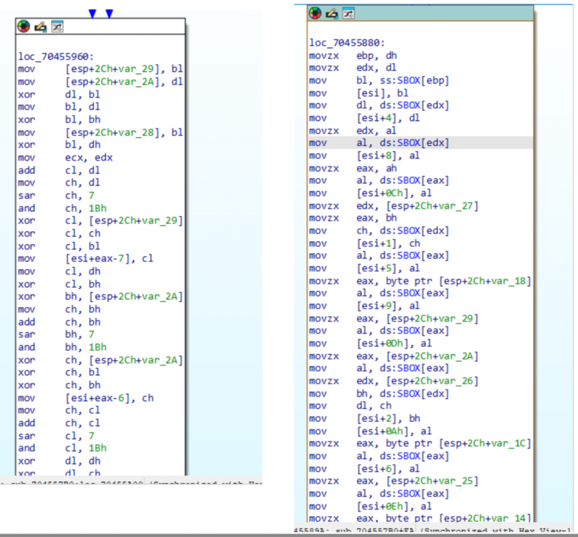The image size is (578, 537).
Task: Select the loc_70455880 label
Action: coord(347,43)
